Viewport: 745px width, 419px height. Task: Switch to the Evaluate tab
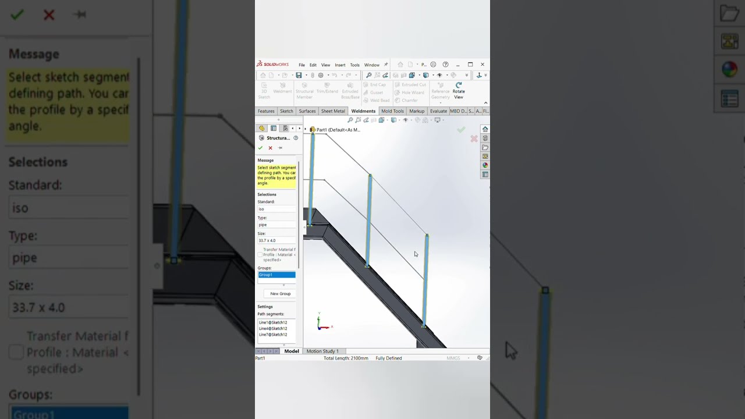pos(438,111)
